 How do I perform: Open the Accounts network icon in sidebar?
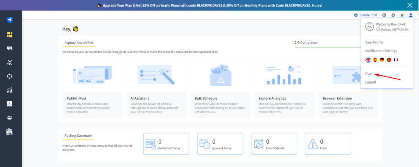(x=10, y=63)
